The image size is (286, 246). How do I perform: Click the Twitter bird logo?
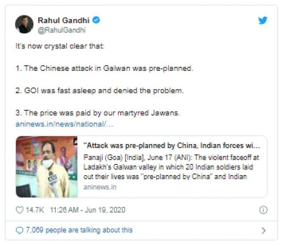tap(263, 21)
